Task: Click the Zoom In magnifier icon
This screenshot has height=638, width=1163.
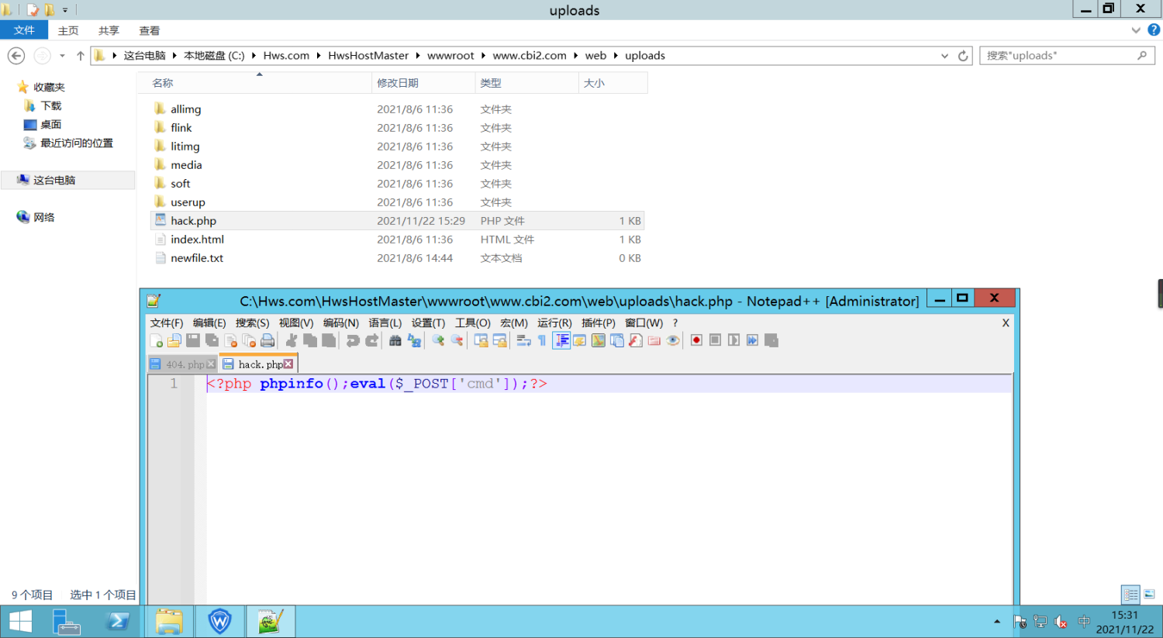Action: pyautogui.click(x=438, y=340)
